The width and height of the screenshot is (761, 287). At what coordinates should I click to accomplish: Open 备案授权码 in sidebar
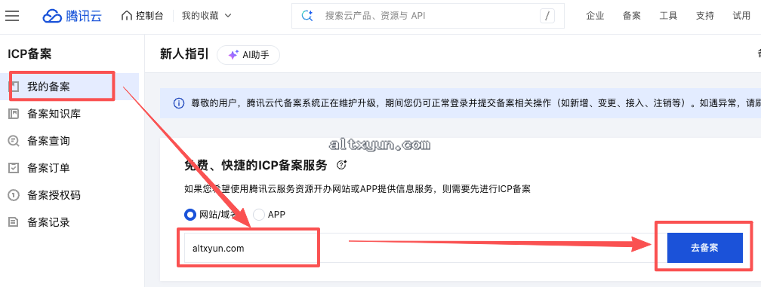(x=69, y=196)
